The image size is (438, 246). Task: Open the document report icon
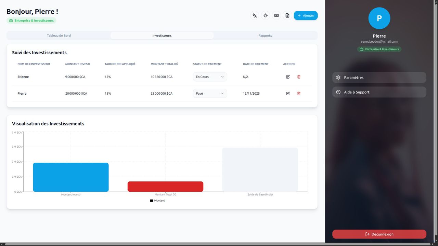point(287,15)
